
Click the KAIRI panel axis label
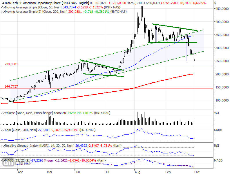(218, 130)
